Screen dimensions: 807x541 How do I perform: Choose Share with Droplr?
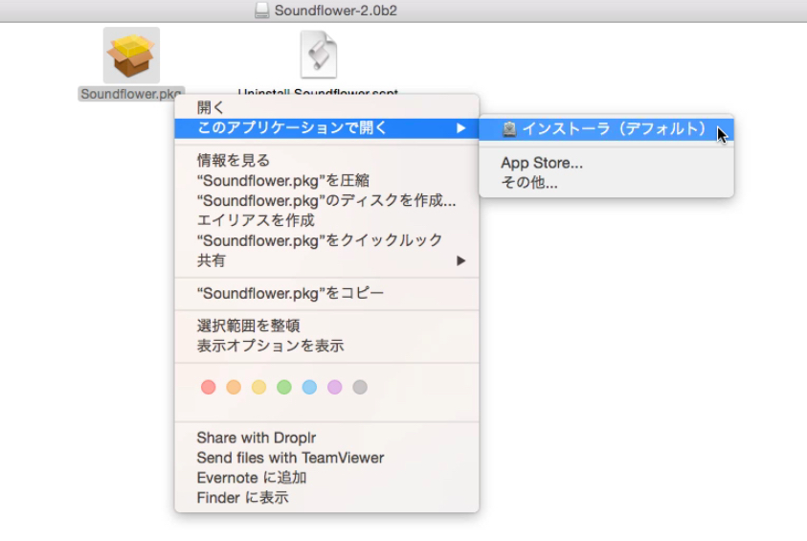(326, 438)
